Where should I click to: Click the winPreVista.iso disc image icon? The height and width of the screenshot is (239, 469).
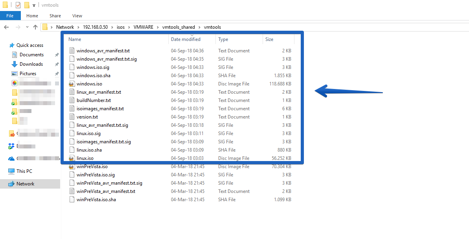pyautogui.click(x=72, y=167)
